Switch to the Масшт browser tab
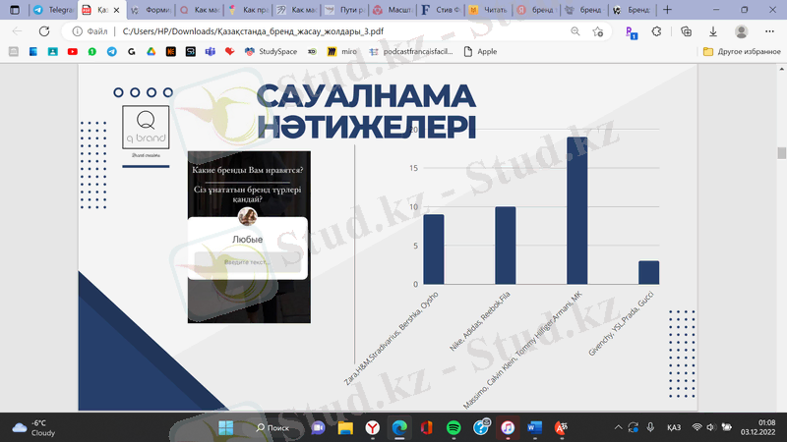Screen dimensions: 787x442 [394, 10]
